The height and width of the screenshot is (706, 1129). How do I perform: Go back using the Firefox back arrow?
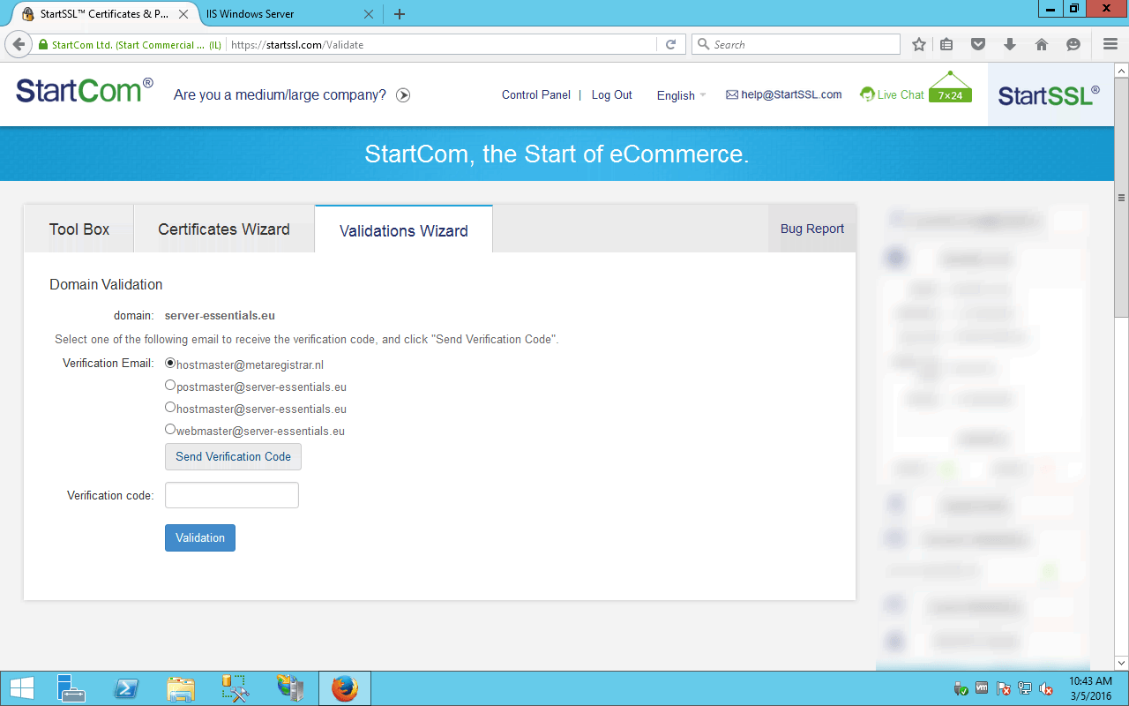coord(19,44)
